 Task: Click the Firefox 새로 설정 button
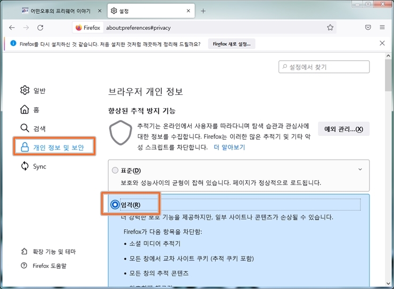232,44
